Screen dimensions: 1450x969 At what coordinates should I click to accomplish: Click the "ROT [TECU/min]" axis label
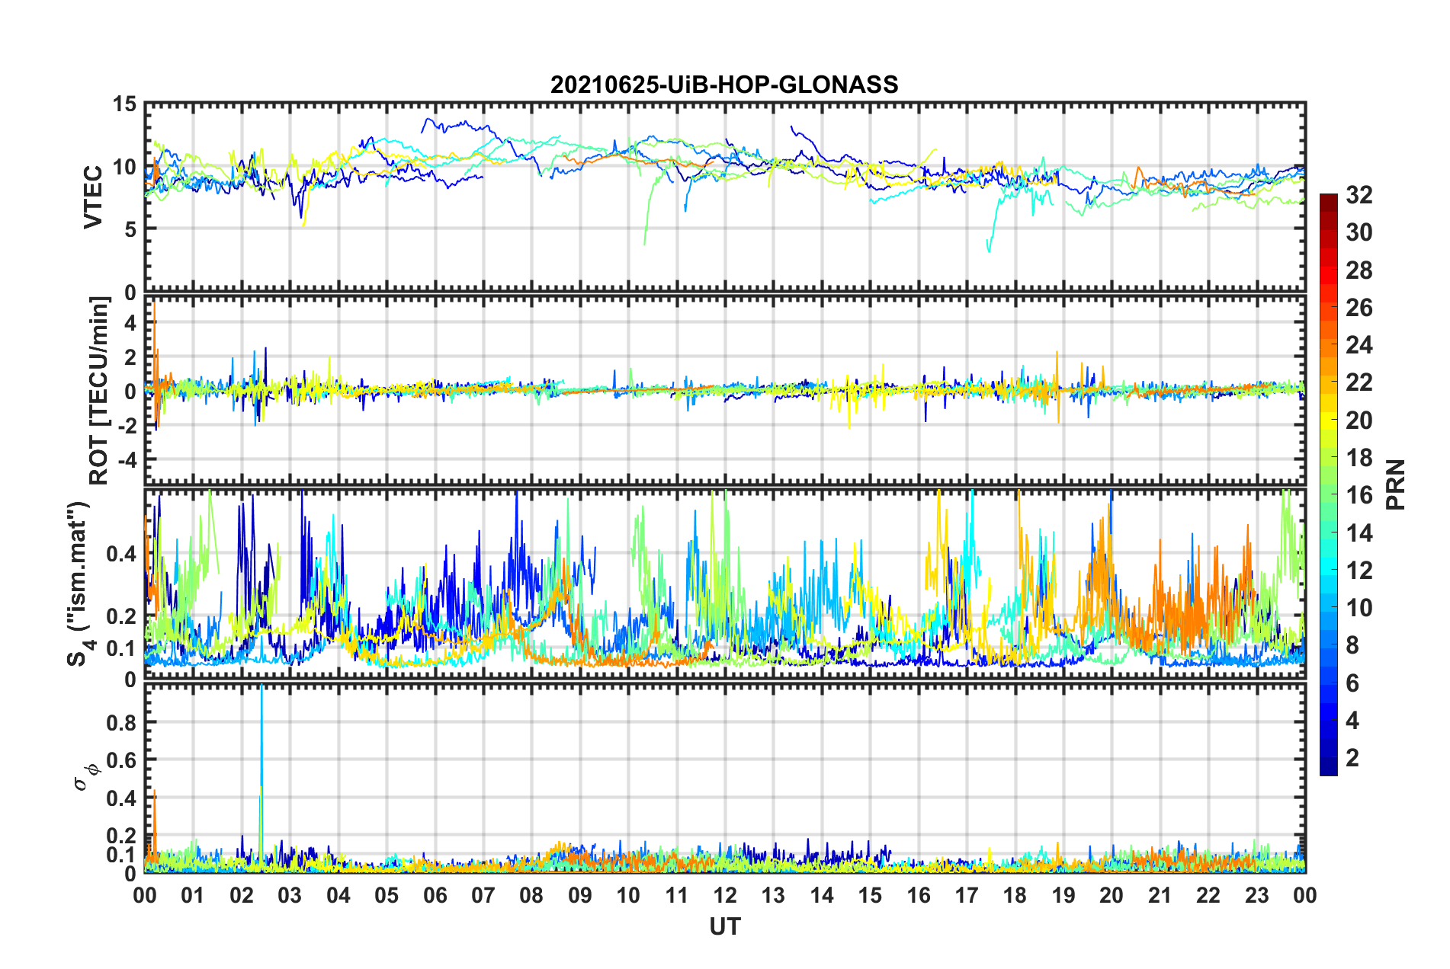98,391
